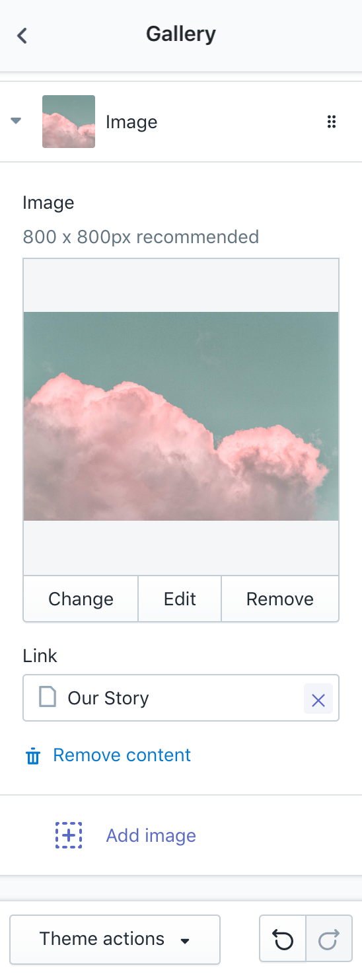362x974 pixels.
Task: Click the Remove content link
Action: [122, 755]
